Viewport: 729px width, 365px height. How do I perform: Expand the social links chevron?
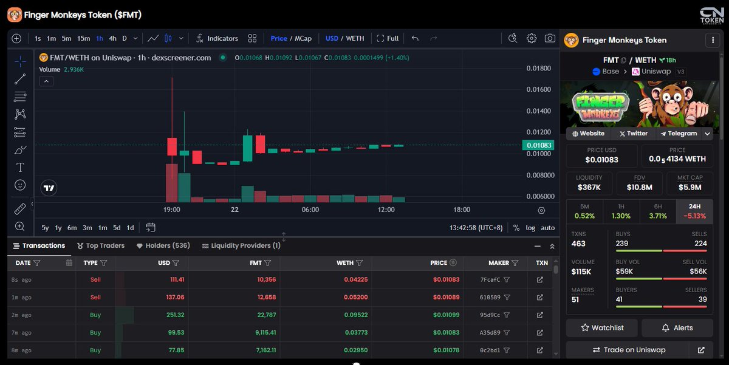coord(708,134)
